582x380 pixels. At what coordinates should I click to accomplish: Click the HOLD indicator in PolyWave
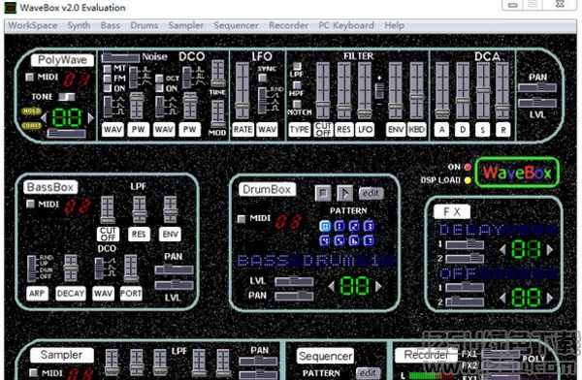coord(32,111)
